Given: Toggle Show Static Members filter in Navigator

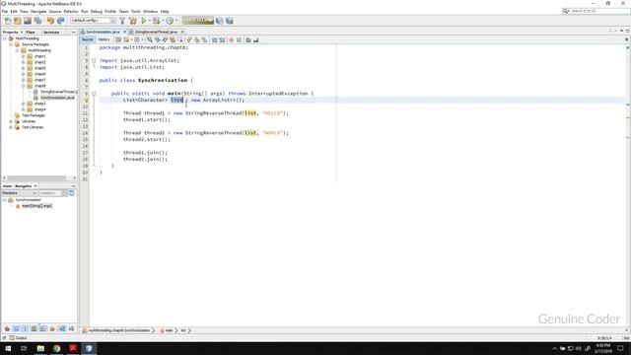Looking at the screenshot, I should coord(25,328).
